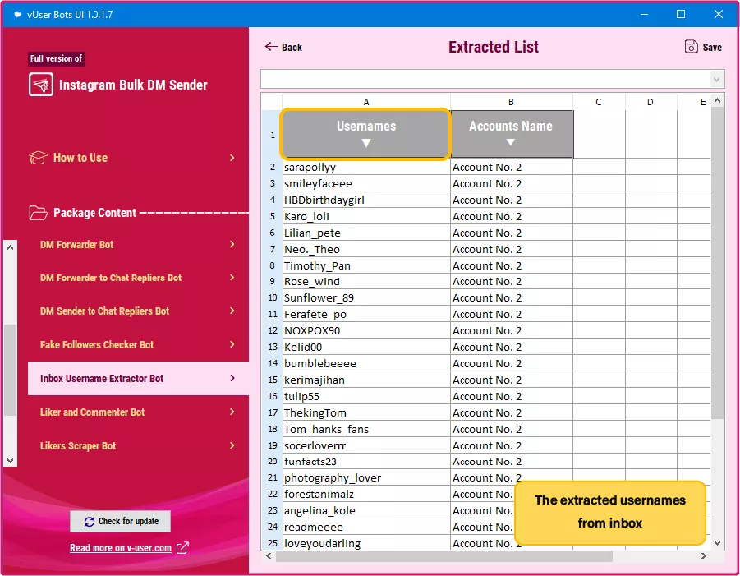Click the Save disk icon
This screenshot has height=576, width=740.
[691, 46]
